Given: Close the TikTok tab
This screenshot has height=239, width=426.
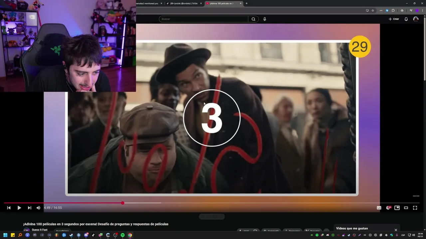Looking at the screenshot, I should (x=201, y=3).
